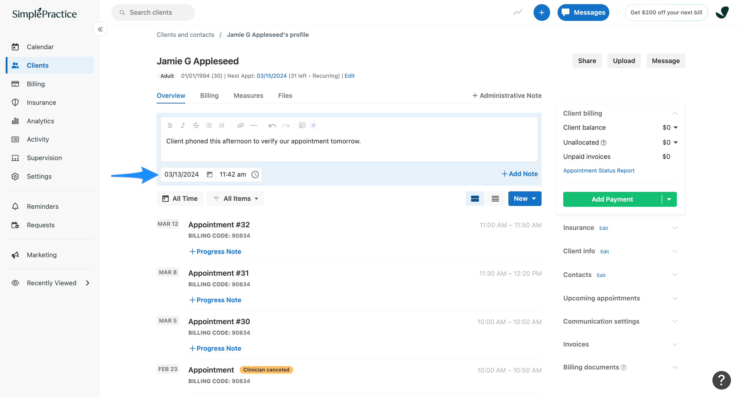Open the All Items filter dropdown

coord(235,199)
